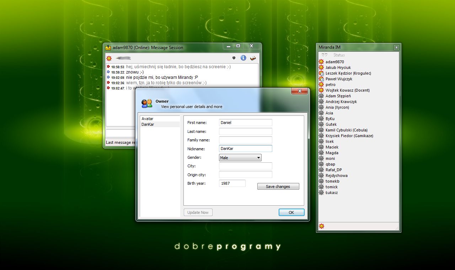Image resolution: width=455 pixels, height=270 pixels.
Task: Select contact Rafał_DP in the list
Action: (359, 170)
